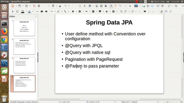Viewport: 184px width, 103px height.
Task: Click 'Default' master slide in status bar
Action: click(x=134, y=102)
